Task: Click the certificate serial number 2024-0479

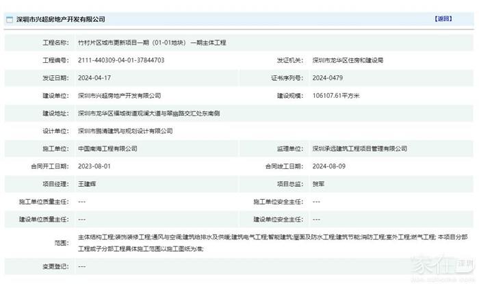Action: click(326, 78)
